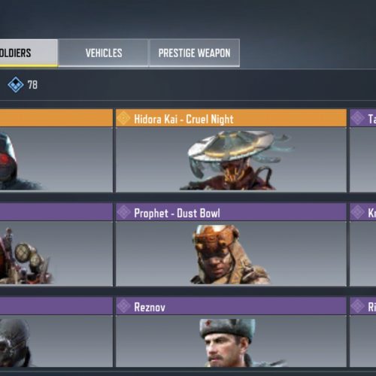
Task: Click the purple rarity icon beside Reznov
Action: tap(123, 306)
